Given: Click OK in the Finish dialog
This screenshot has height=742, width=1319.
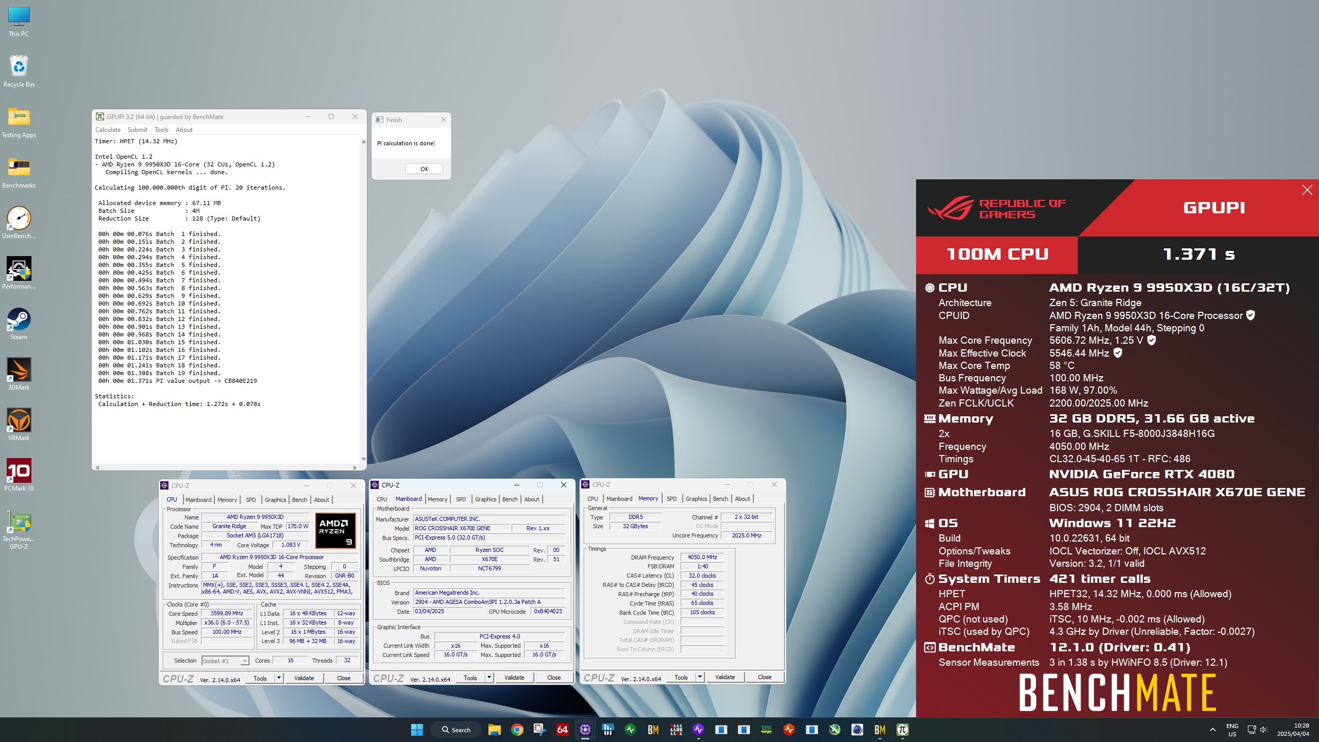Looking at the screenshot, I should coord(424,169).
